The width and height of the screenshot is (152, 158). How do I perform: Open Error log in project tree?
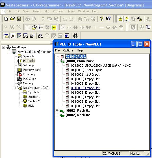[x=29, y=74]
